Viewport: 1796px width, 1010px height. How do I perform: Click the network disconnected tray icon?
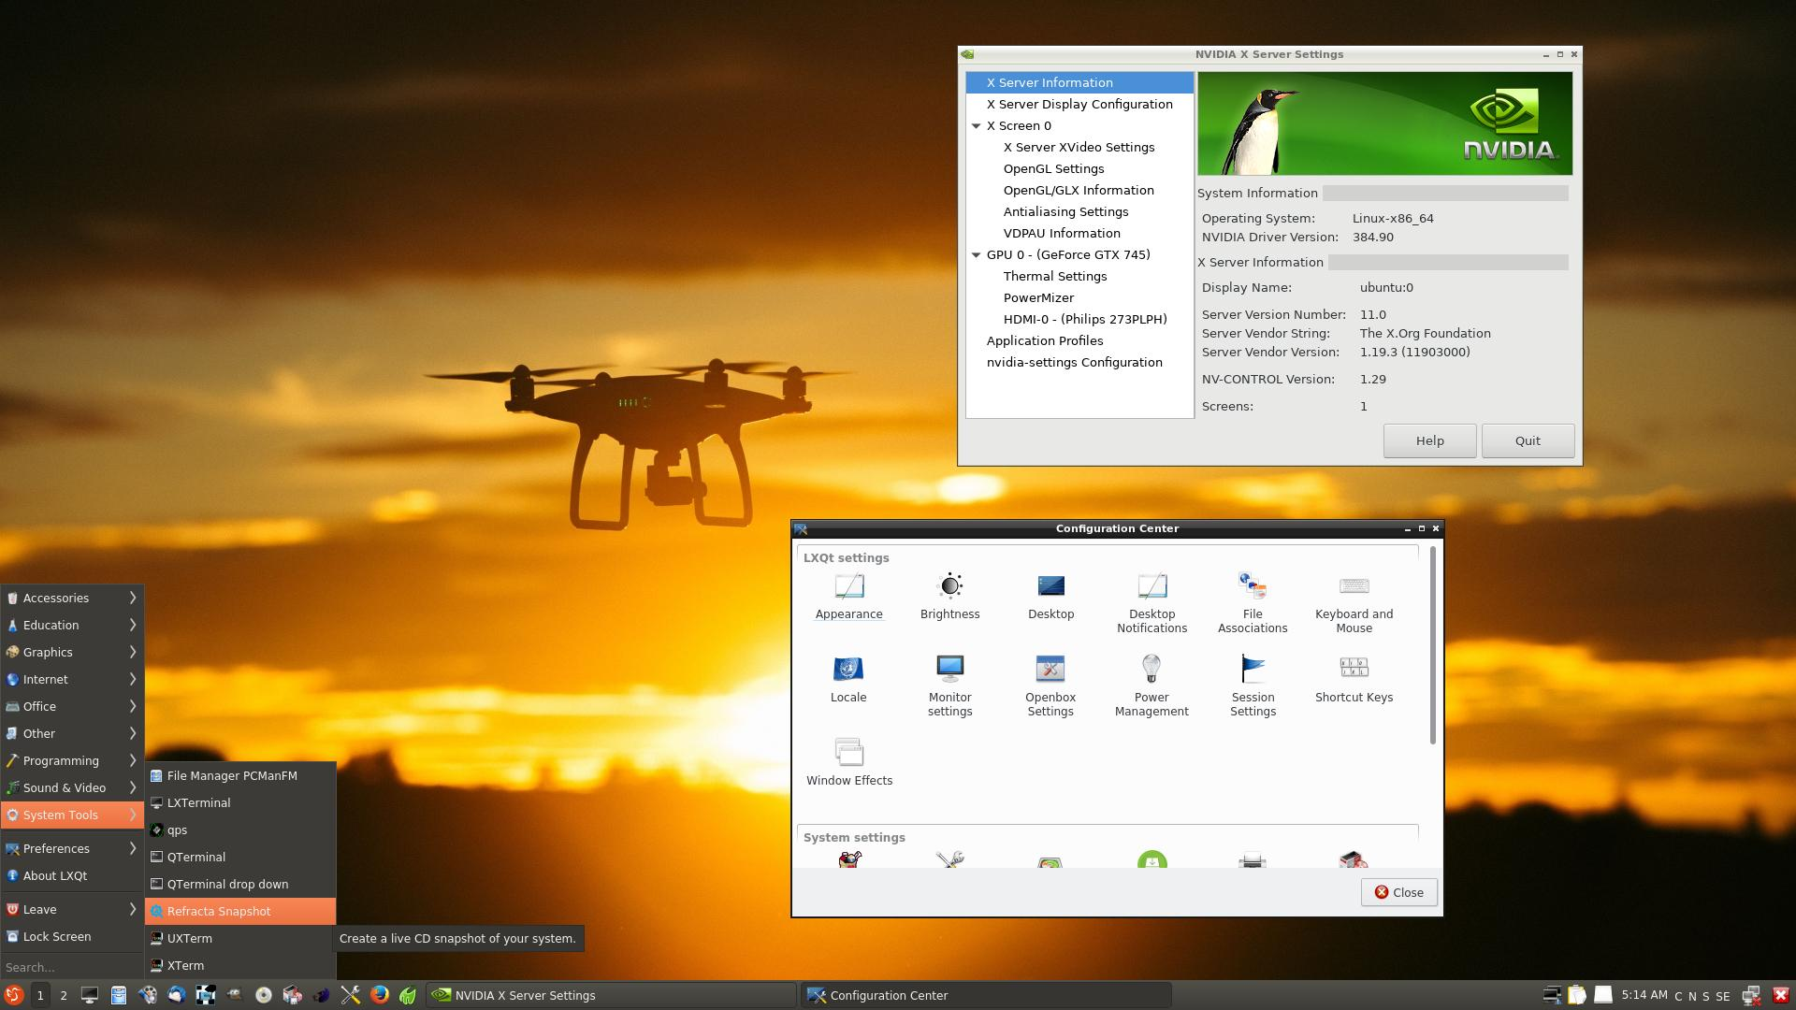pos(1751,995)
